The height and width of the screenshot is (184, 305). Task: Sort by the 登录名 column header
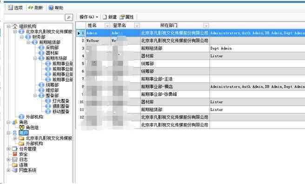click(x=119, y=25)
